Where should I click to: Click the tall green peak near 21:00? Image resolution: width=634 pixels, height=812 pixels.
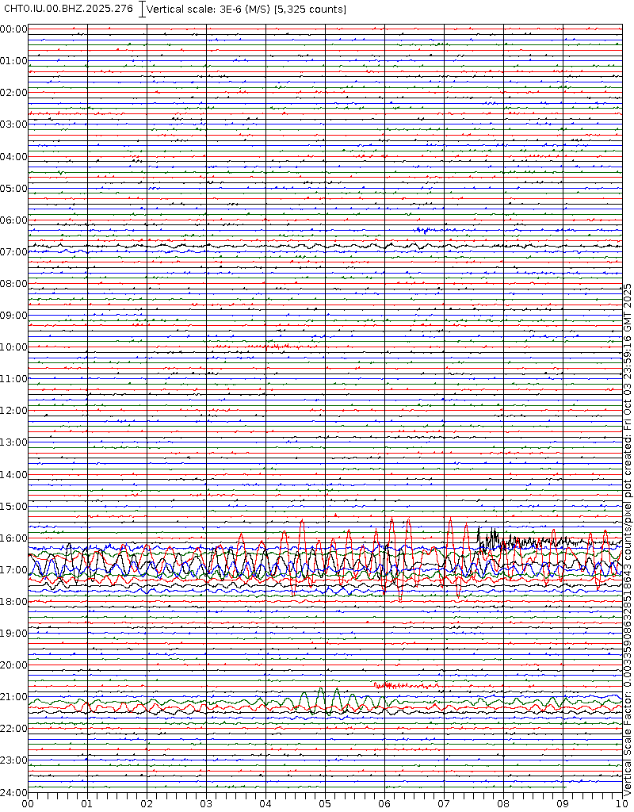point(320,693)
